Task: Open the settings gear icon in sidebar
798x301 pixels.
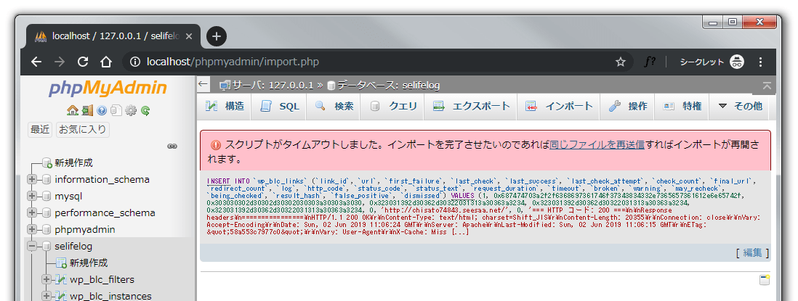Action: click(x=131, y=111)
